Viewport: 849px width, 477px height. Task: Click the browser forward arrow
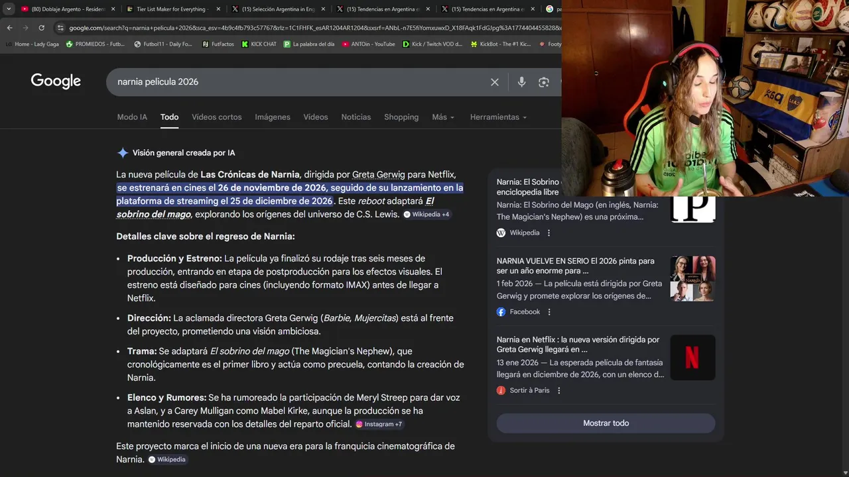click(25, 28)
